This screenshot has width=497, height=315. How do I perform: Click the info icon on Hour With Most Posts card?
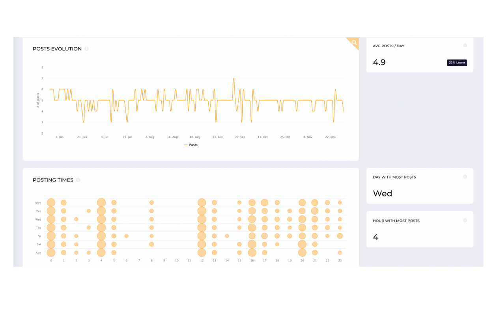(x=465, y=220)
